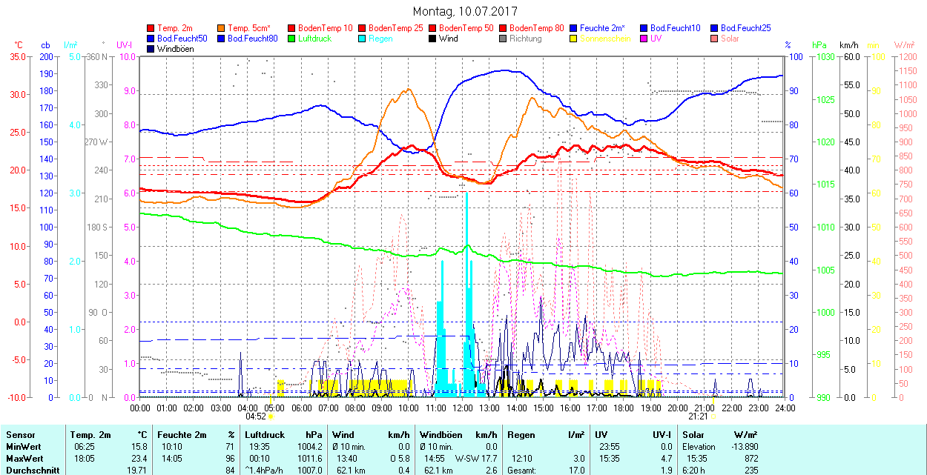Click the solar average value 235
The image size is (927, 475).
click(x=750, y=471)
